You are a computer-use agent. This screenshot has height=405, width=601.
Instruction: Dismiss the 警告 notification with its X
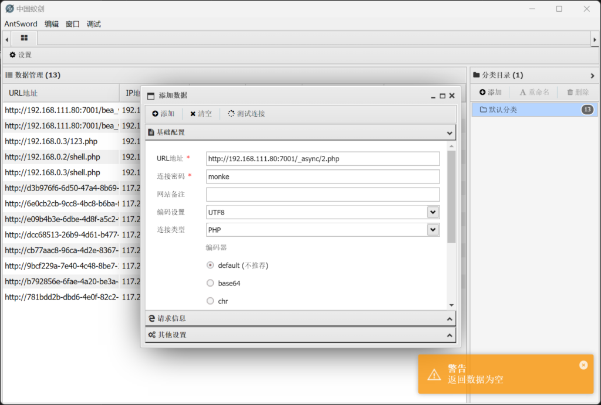pyautogui.click(x=583, y=365)
